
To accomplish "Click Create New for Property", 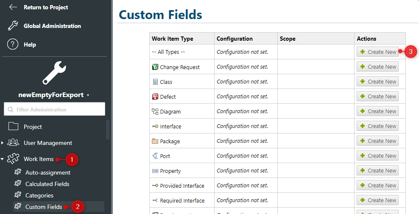I will (377, 170).
